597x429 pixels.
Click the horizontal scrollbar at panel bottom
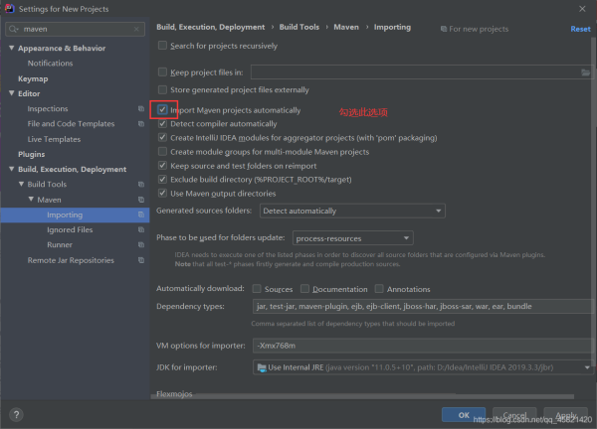[x=362, y=396]
